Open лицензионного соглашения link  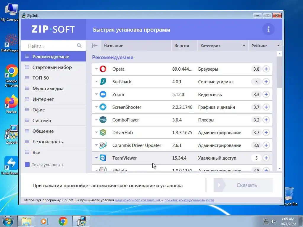(138, 200)
